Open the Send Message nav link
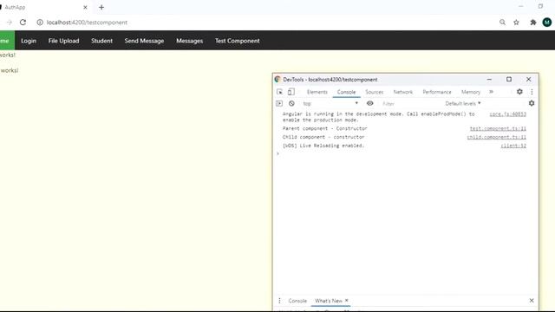This screenshot has width=555, height=312. [145, 41]
